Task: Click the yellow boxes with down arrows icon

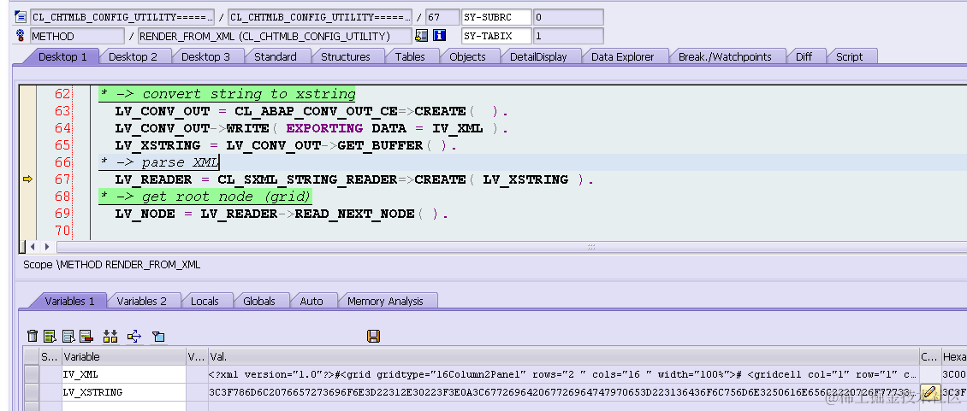Action: (110, 336)
